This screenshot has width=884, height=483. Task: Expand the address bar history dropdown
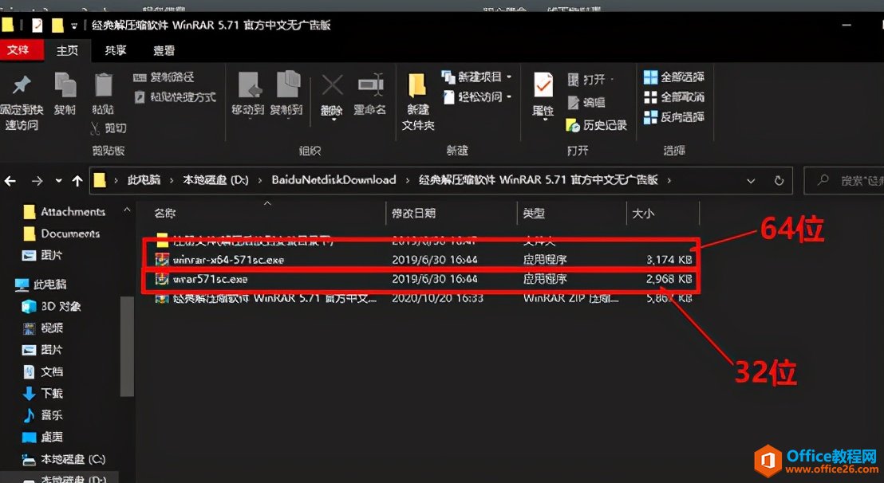tap(751, 181)
